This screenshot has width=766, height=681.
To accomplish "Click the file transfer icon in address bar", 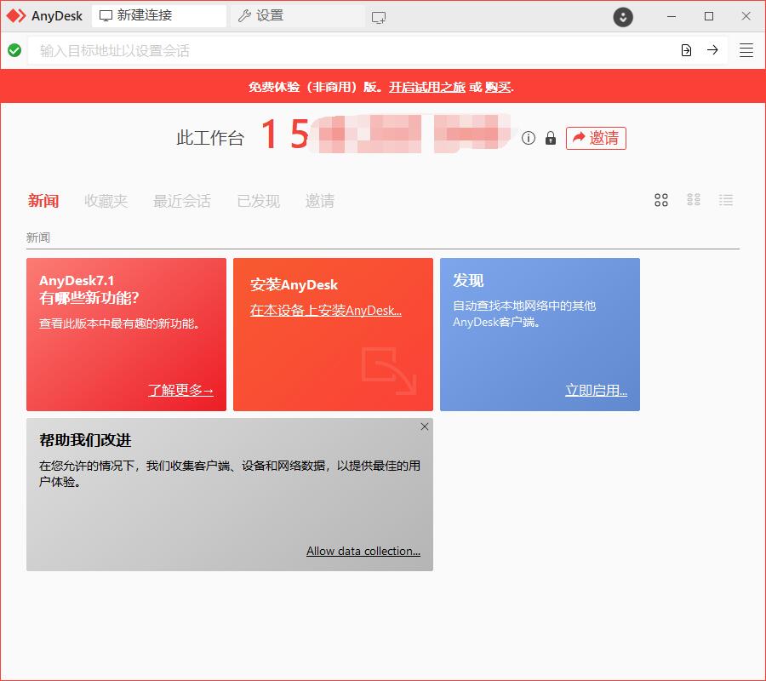I will click(x=687, y=50).
